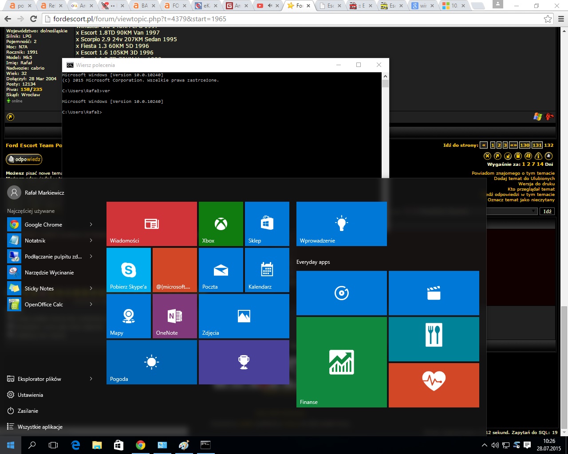568x454 pixels.
Task: Open the Xbox tile
Action: [221, 224]
